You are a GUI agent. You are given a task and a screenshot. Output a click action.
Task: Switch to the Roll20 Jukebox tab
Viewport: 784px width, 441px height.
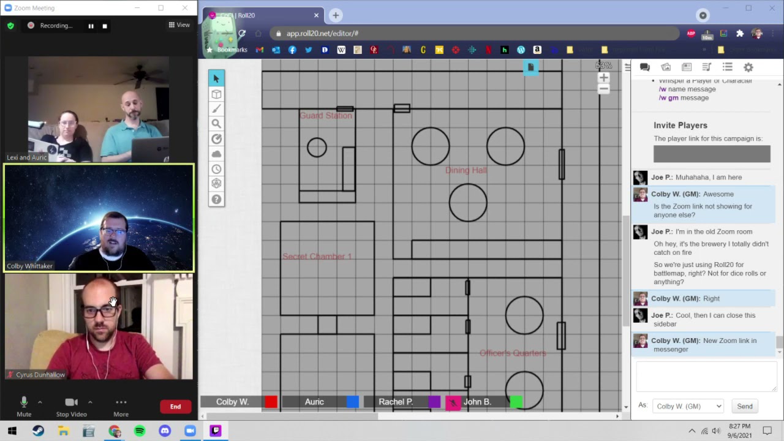[707, 67]
